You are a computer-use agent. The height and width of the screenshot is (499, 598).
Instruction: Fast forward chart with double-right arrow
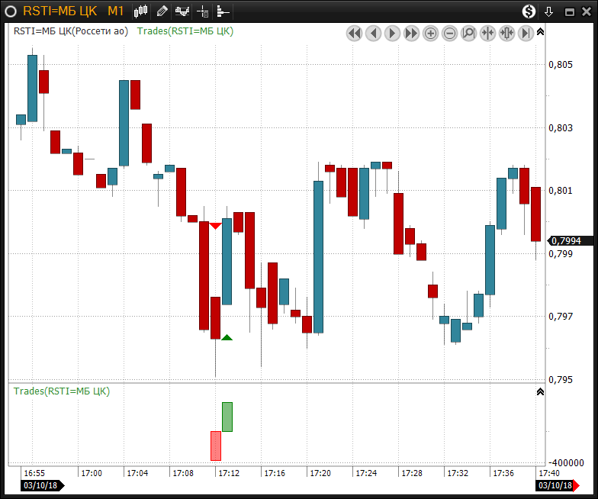pos(411,33)
